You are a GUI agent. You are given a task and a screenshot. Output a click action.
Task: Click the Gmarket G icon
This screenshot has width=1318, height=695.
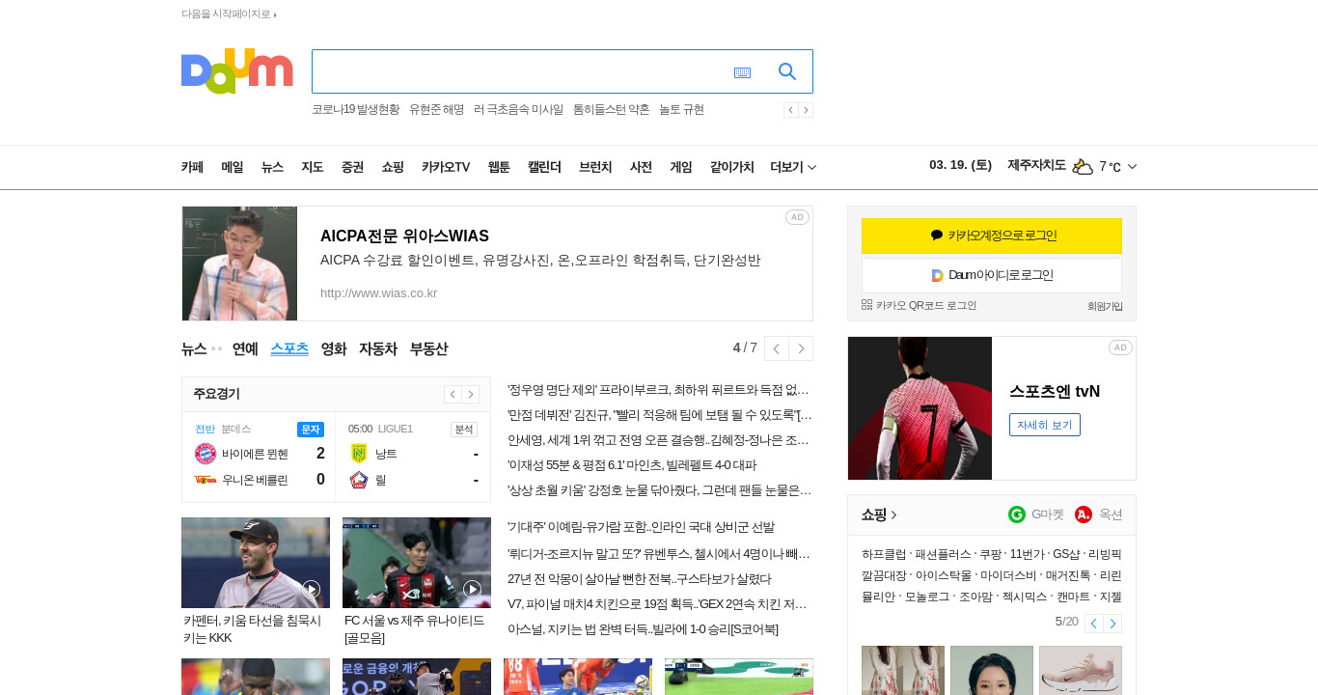click(1017, 514)
